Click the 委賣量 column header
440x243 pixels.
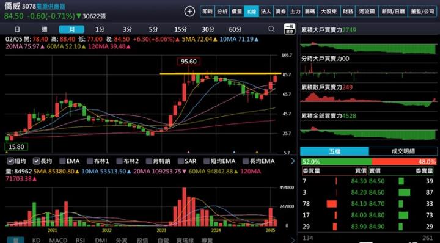coord(425,170)
